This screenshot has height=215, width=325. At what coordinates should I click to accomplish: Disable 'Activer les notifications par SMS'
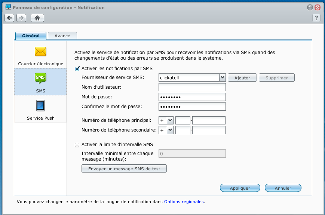77,69
